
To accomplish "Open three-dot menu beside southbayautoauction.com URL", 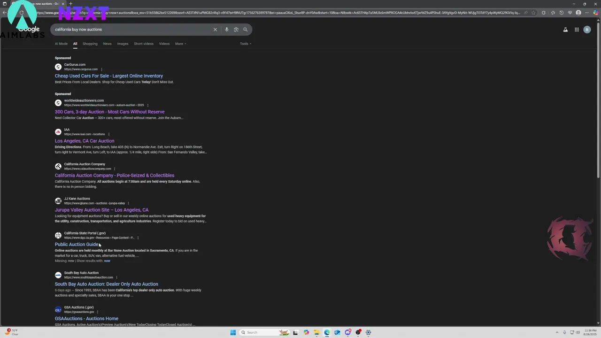I will pos(116,277).
